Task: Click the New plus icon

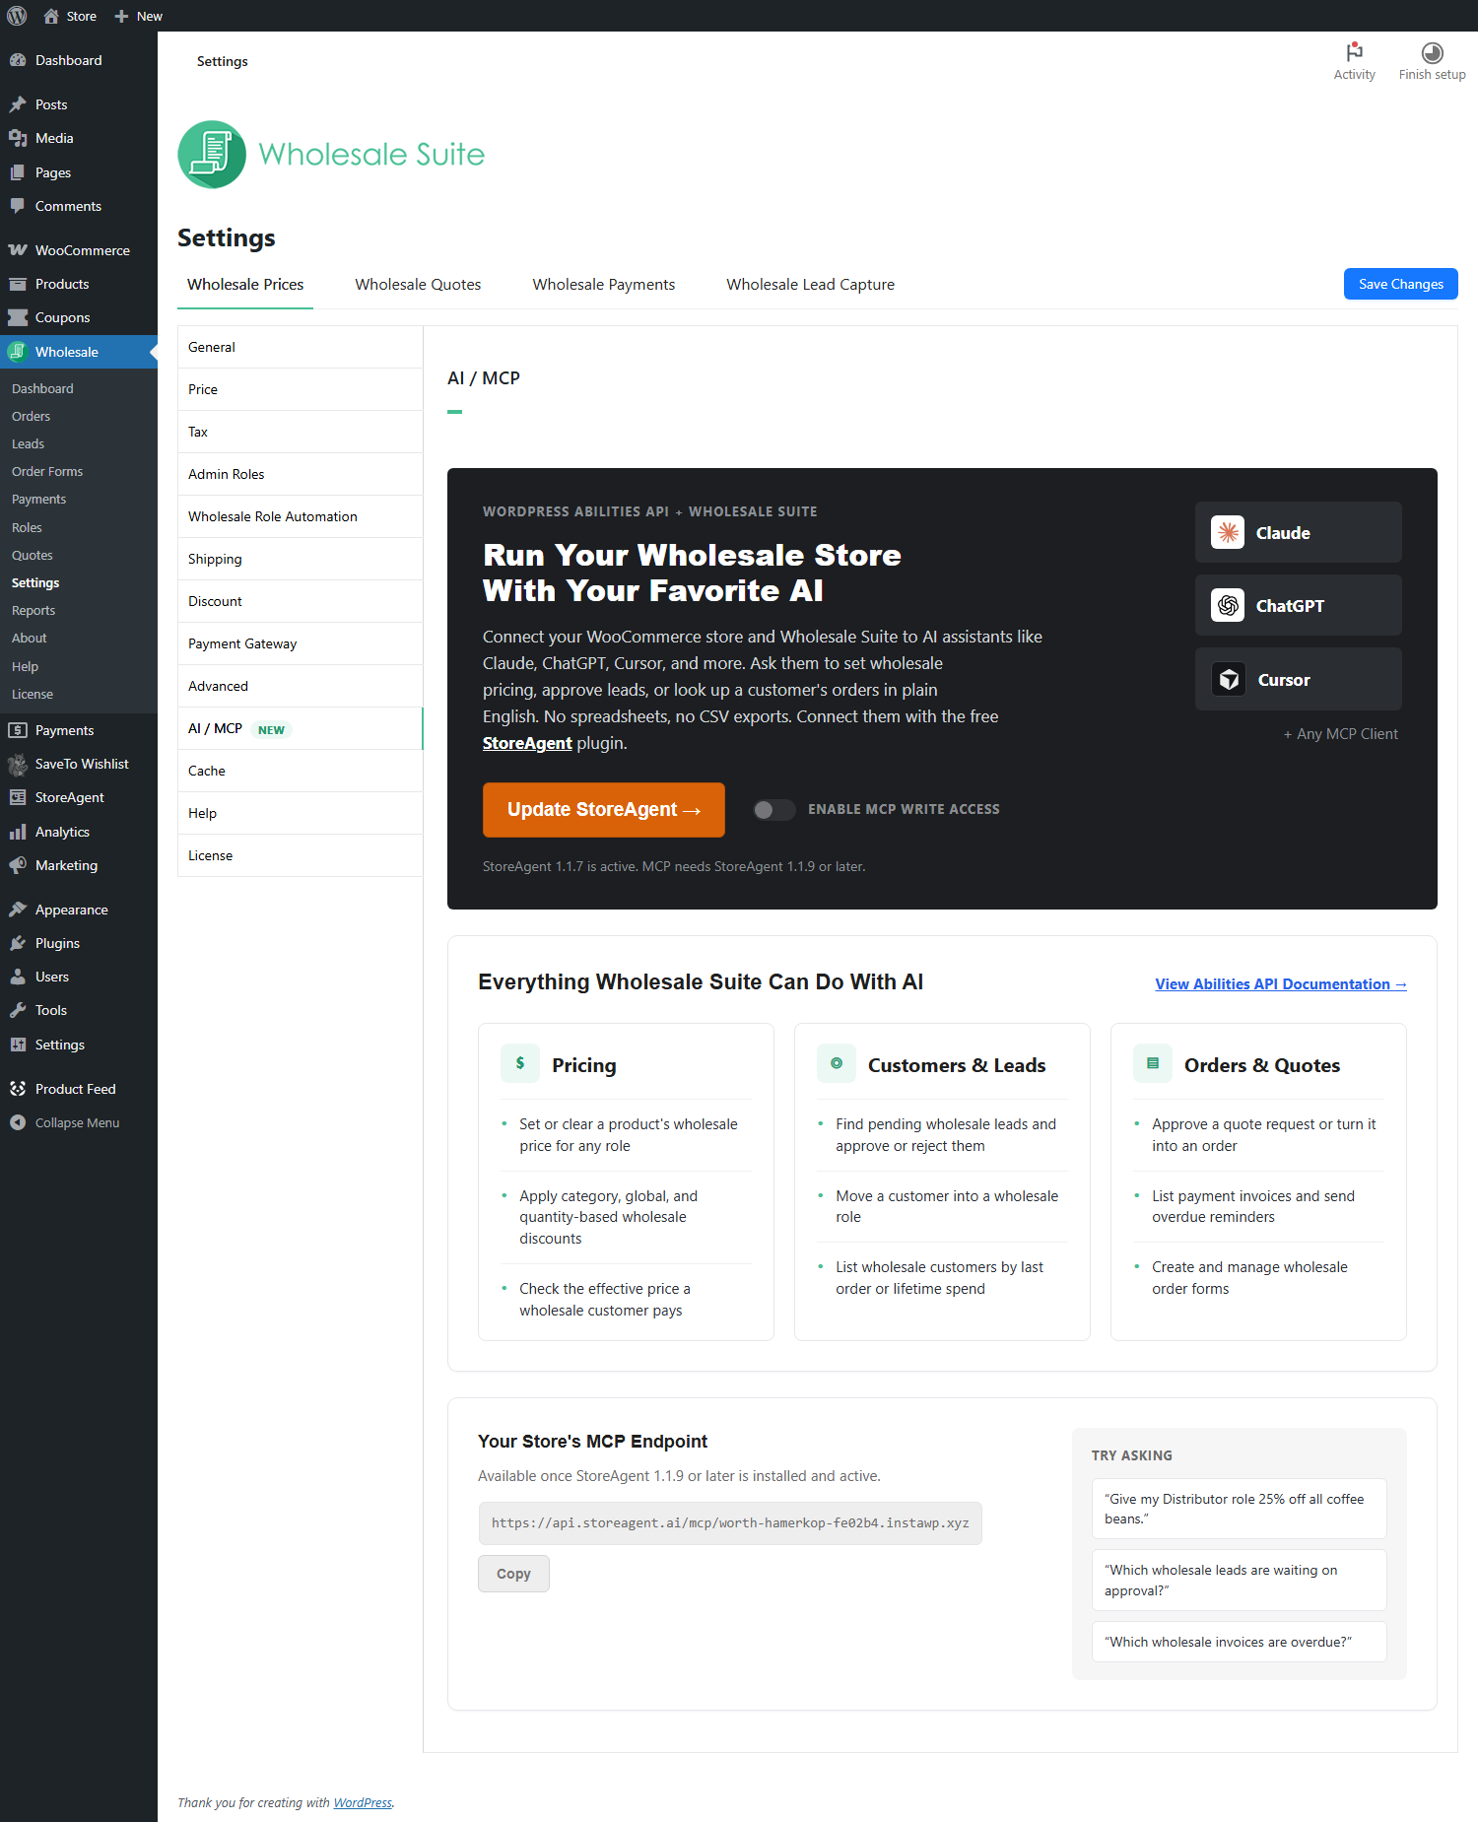Action: point(121,16)
